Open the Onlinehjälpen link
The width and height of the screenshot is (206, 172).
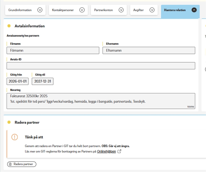click(x=106, y=152)
